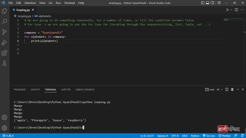The width and height of the screenshot is (246, 138).
Task: Click the comment text on line 1
Action: [110, 20]
